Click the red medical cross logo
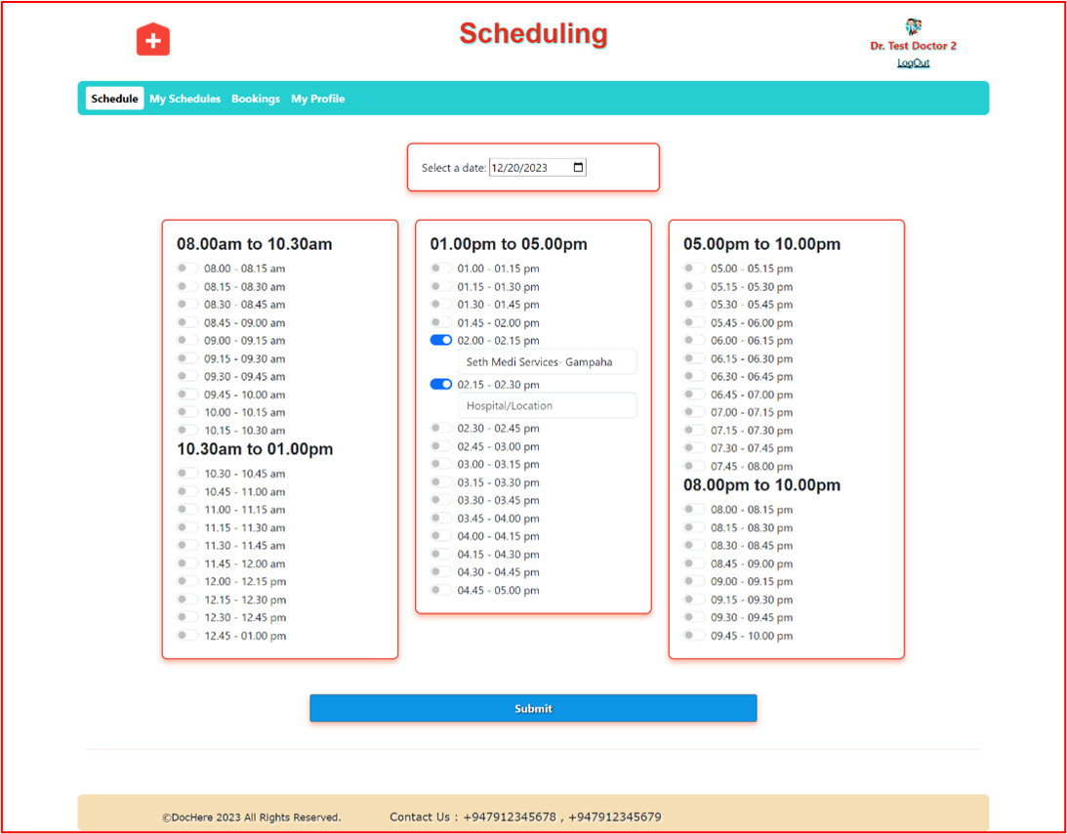This screenshot has height=834, width=1067. (153, 39)
